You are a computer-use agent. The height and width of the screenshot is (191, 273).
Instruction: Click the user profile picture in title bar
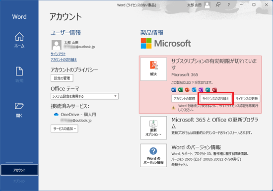pos(207,5)
